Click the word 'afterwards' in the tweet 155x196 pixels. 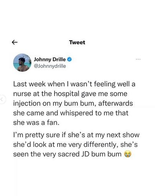coord(115,103)
